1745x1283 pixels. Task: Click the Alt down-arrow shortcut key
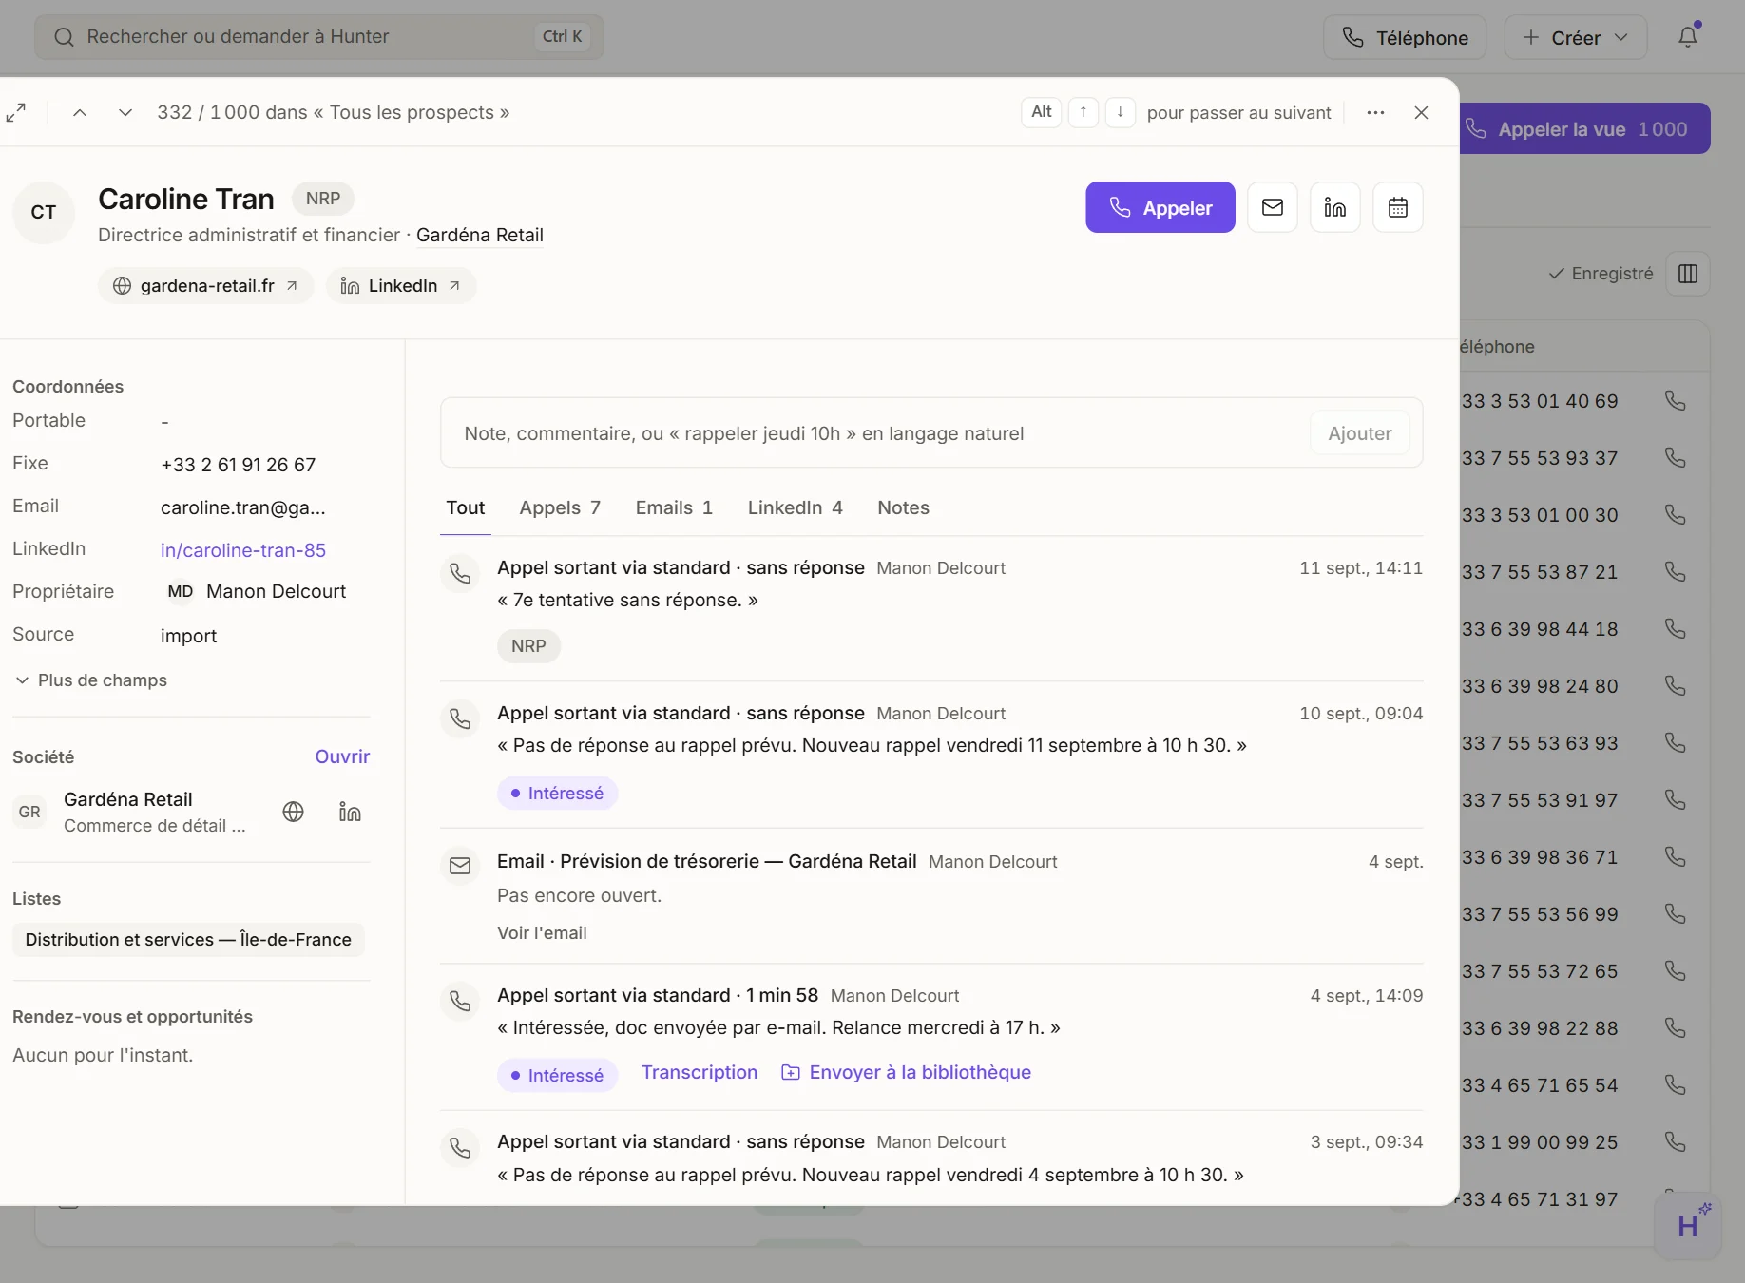(1121, 112)
